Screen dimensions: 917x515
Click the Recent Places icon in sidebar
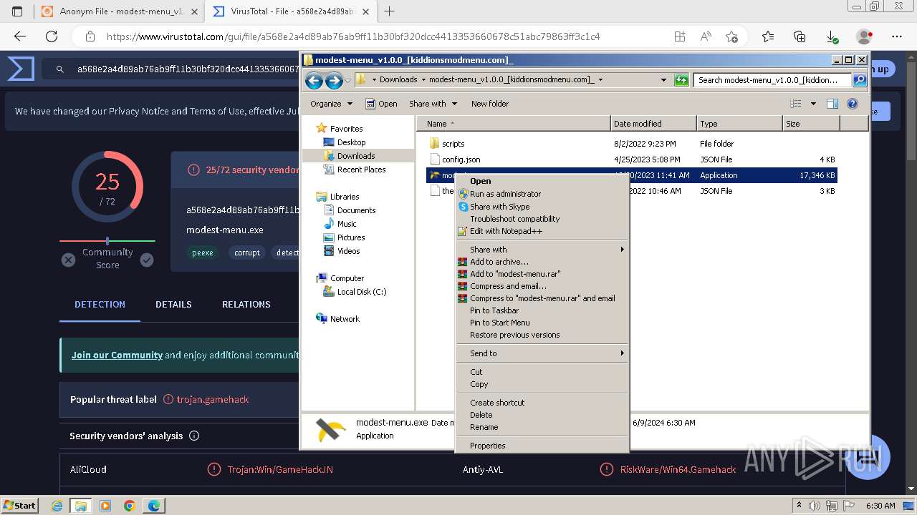(x=329, y=170)
